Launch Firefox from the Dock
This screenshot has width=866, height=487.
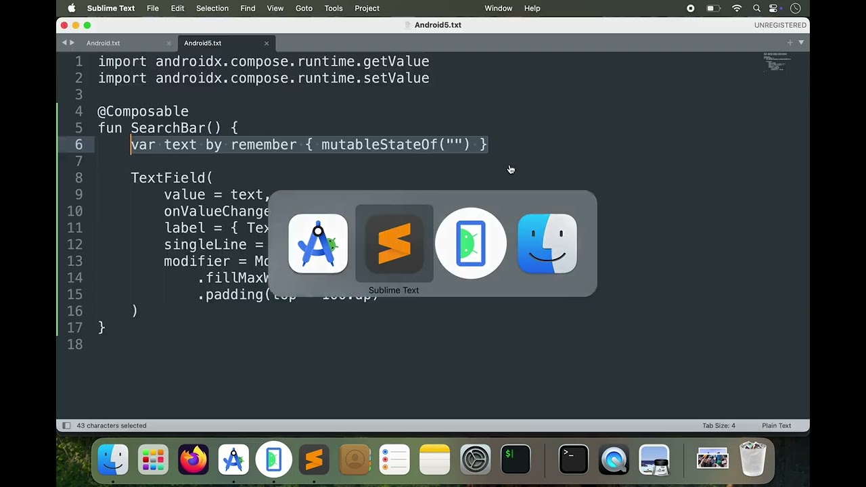pos(193,460)
